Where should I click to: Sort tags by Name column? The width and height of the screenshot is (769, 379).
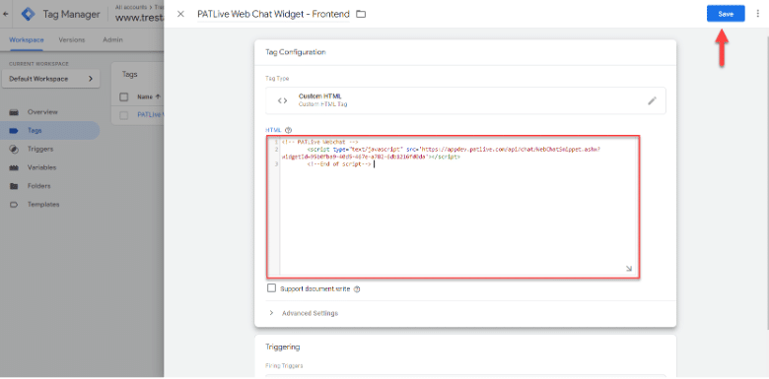[x=149, y=96]
